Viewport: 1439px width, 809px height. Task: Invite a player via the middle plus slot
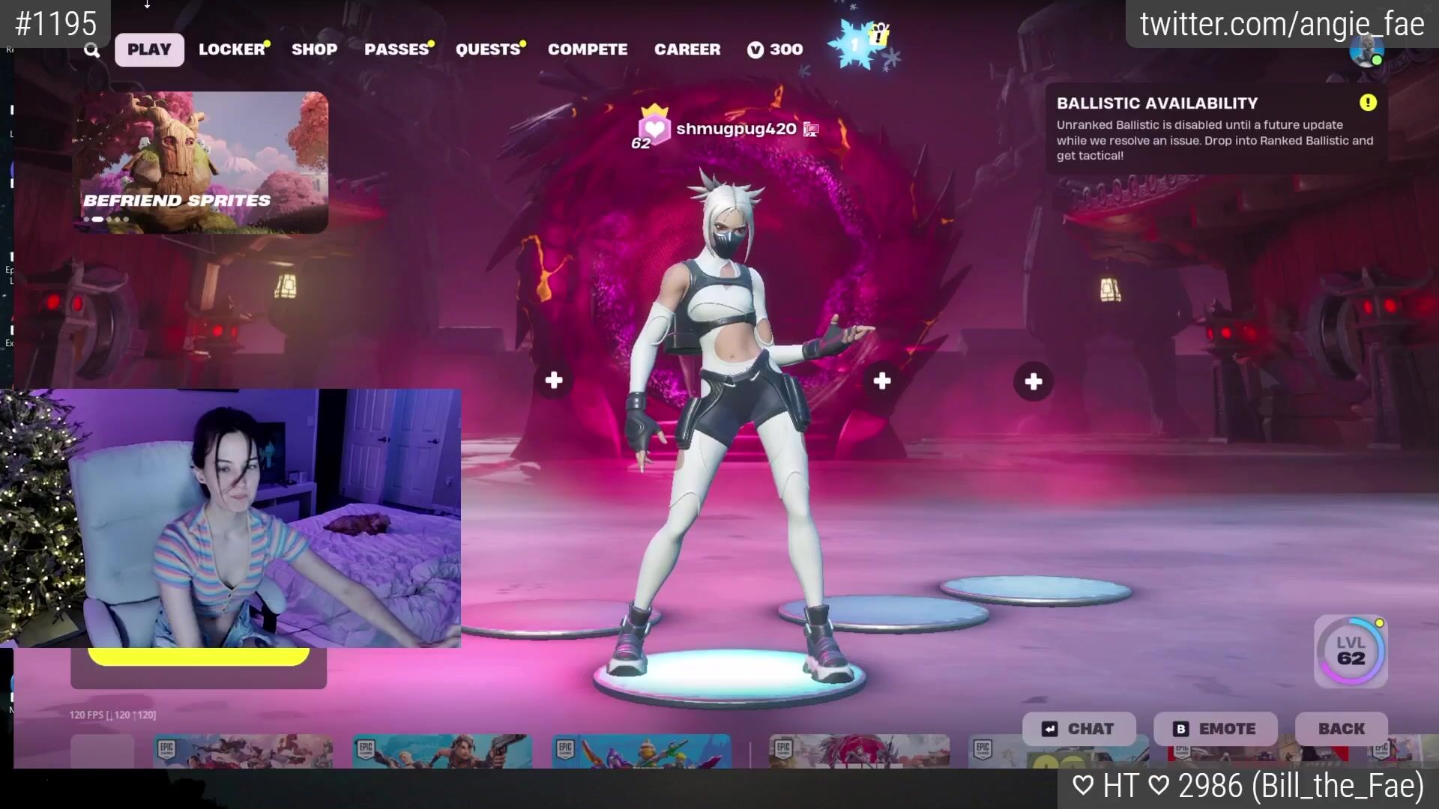(x=882, y=381)
